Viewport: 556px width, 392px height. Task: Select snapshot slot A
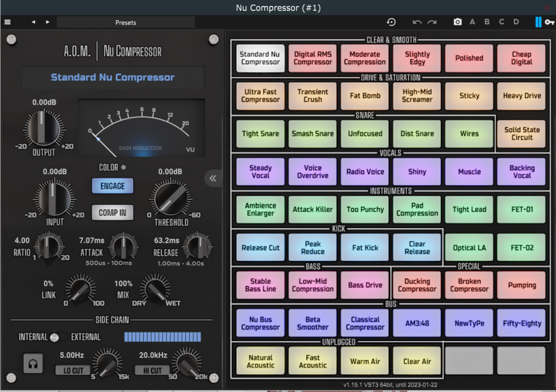pyautogui.click(x=472, y=22)
